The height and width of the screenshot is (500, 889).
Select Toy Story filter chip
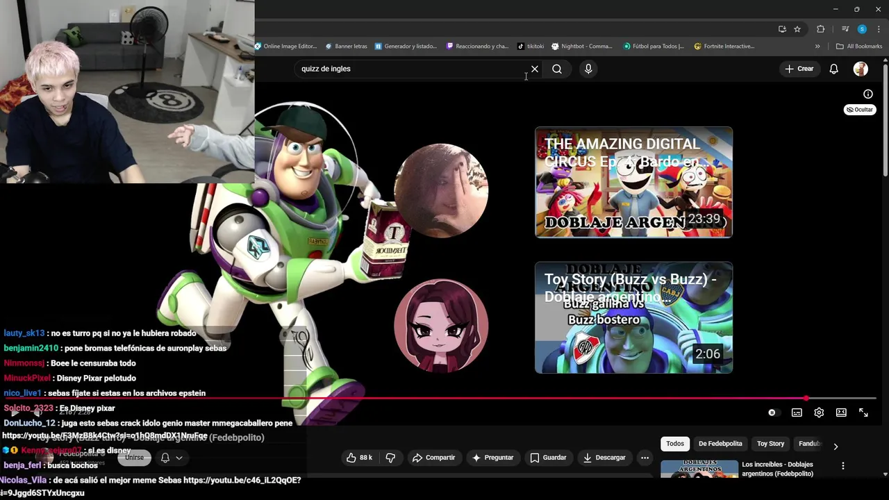(x=770, y=444)
